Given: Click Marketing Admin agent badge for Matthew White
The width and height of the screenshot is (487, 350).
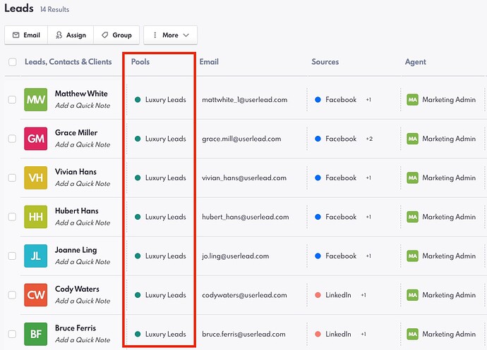Looking at the screenshot, I should [413, 100].
